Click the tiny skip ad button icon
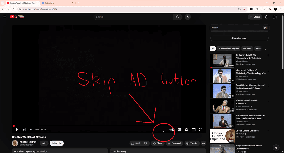Viewport: 284px width, 153px height. click(164, 132)
